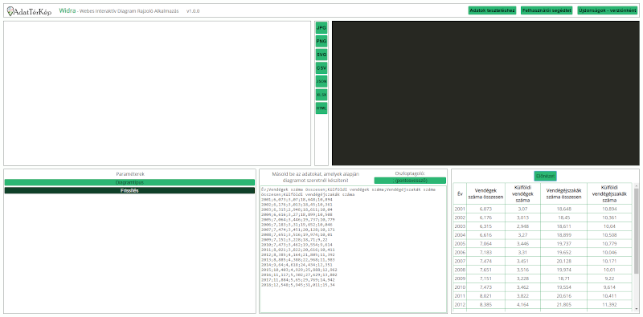Click the scrollbar up arrow in preview table
Image resolution: width=643 pixels, height=317 pixels.
(636, 185)
